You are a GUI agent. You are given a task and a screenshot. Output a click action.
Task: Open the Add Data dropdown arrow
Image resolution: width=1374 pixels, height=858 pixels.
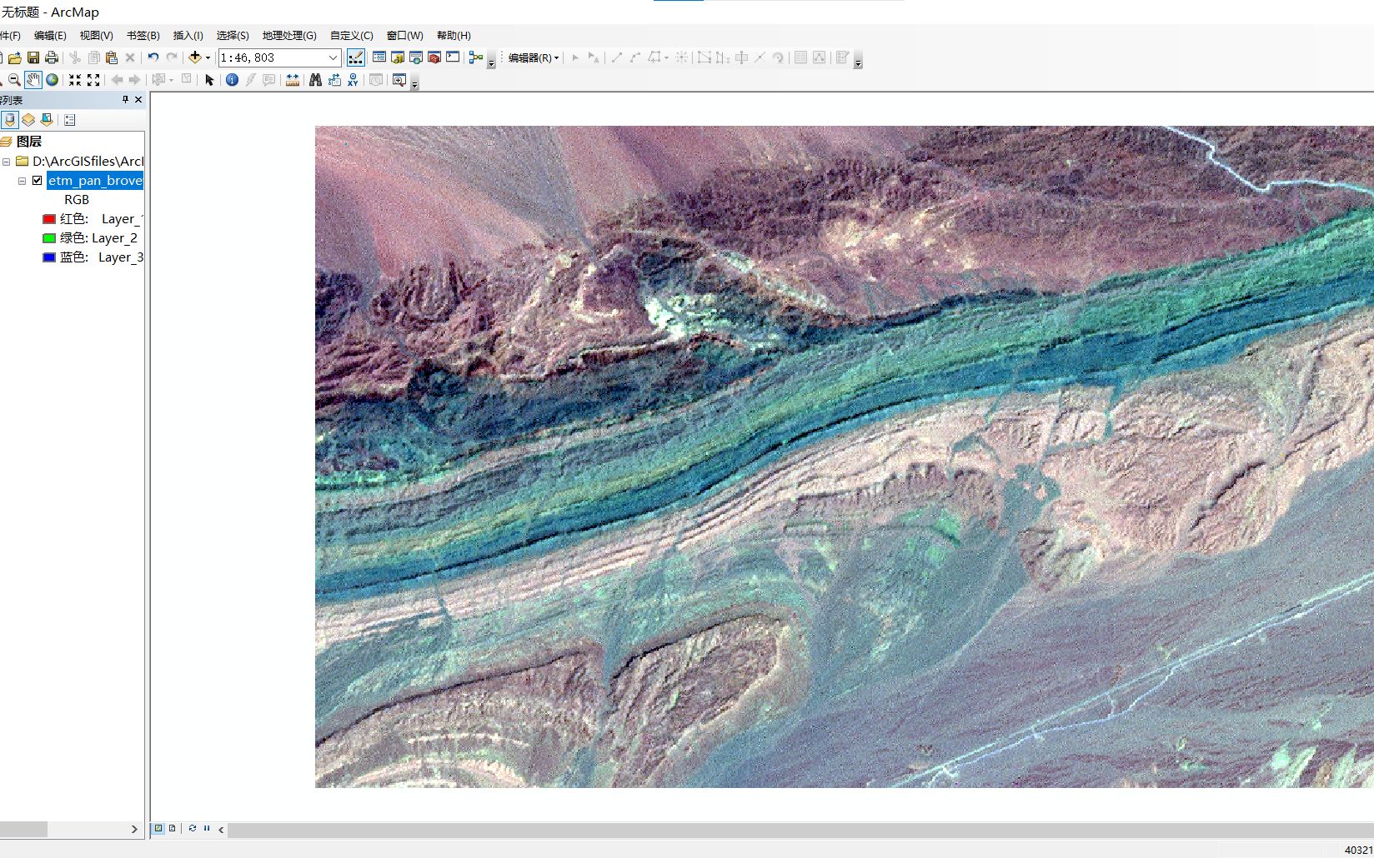(x=208, y=57)
